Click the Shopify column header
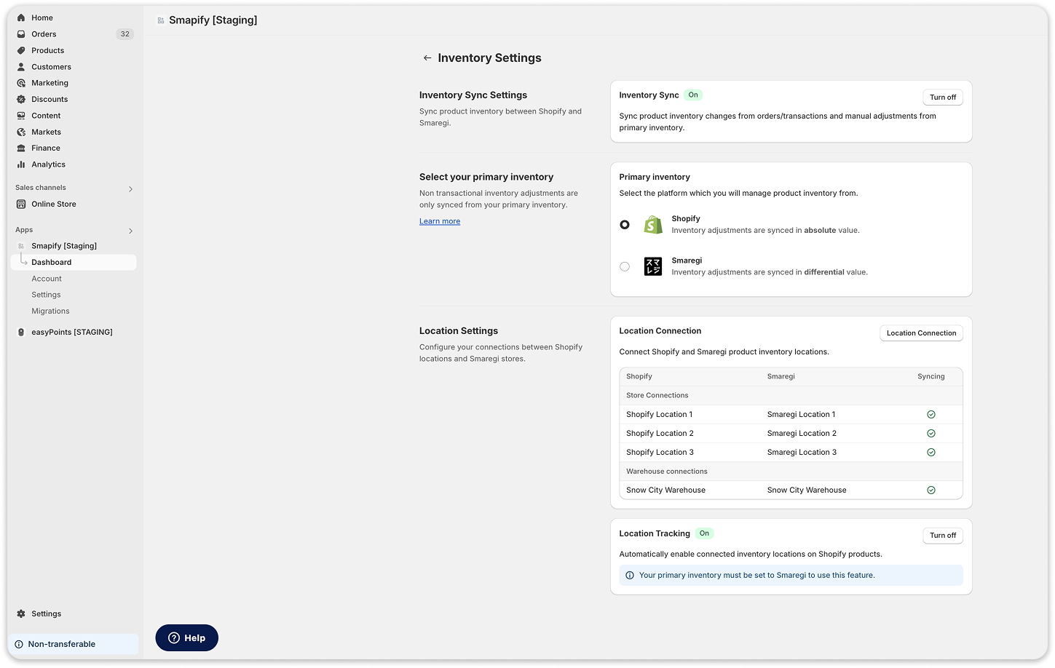 pyautogui.click(x=639, y=377)
